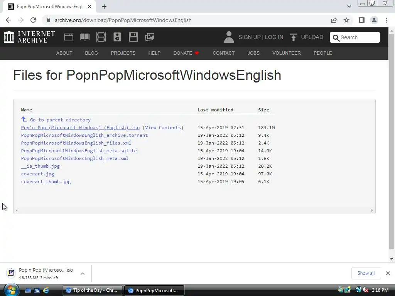This screenshot has height=296, width=395.
Task: Open the Software floppy disk icon
Action: tap(133, 37)
